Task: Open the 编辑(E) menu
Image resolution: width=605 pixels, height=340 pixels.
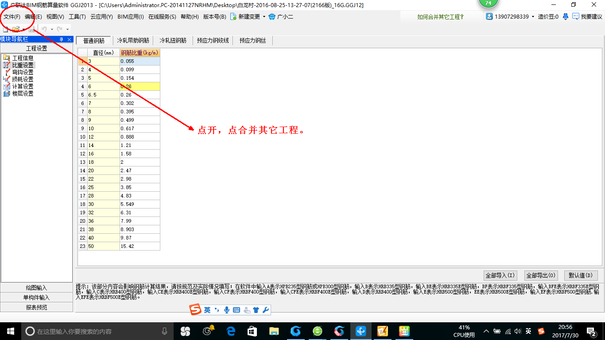Action: 33,17
